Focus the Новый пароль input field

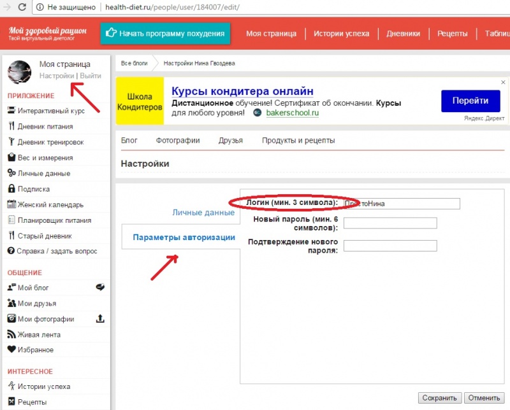pyautogui.click(x=390, y=223)
